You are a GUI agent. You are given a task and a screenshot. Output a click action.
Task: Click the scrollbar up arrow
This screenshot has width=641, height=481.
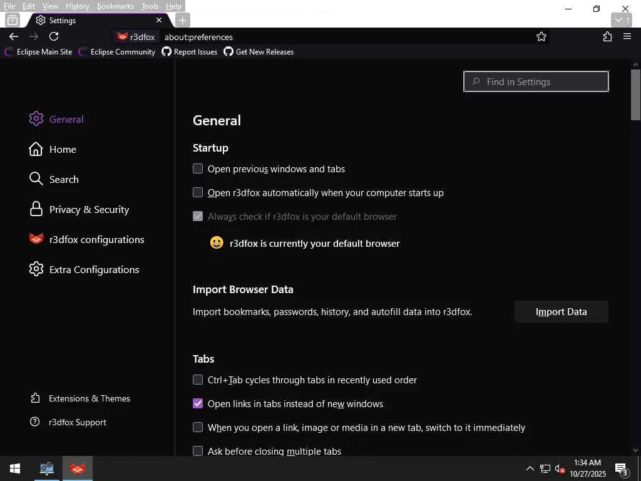[635, 65]
